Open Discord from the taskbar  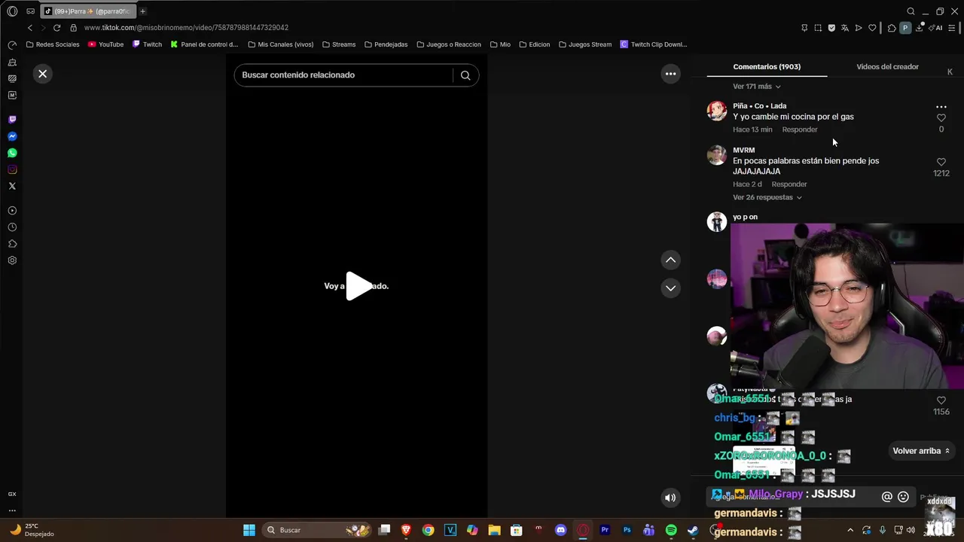point(560,530)
